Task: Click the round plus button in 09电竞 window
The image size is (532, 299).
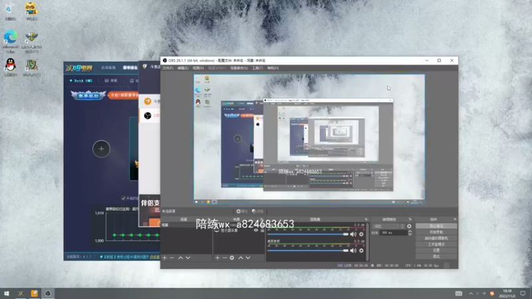Action: [x=101, y=149]
